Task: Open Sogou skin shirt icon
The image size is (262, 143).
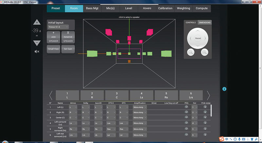Action: (252, 139)
